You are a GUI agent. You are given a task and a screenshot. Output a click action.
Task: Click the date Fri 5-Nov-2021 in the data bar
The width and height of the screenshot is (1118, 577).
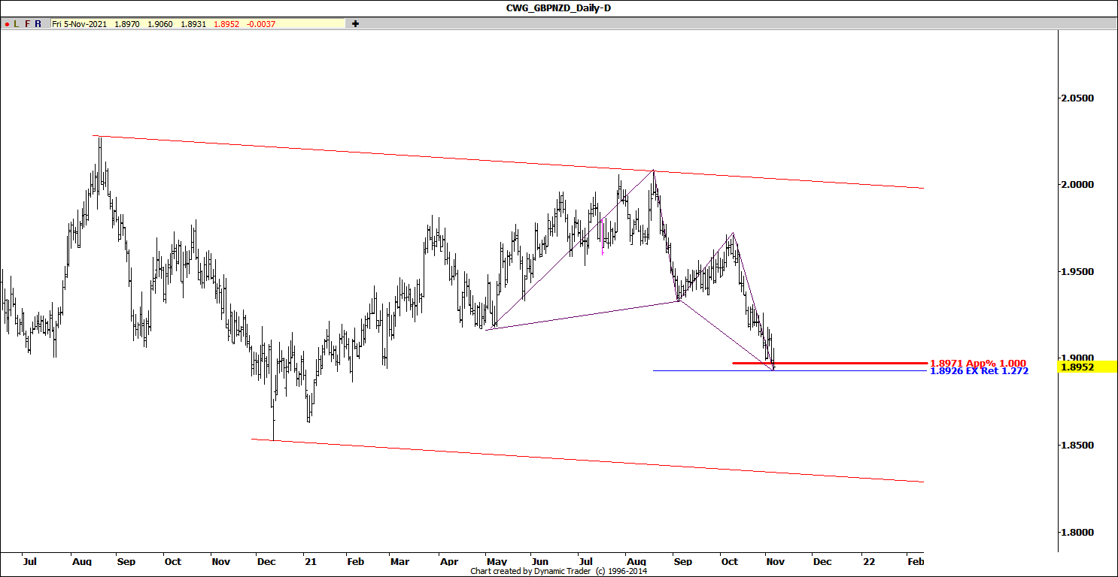coord(80,24)
